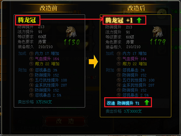This screenshot has height=136, width=181.
Task: Click the green score 1130
Action: (x=72, y=42)
